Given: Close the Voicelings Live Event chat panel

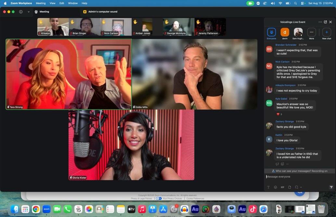Looking at the screenshot, I should [x=330, y=22].
